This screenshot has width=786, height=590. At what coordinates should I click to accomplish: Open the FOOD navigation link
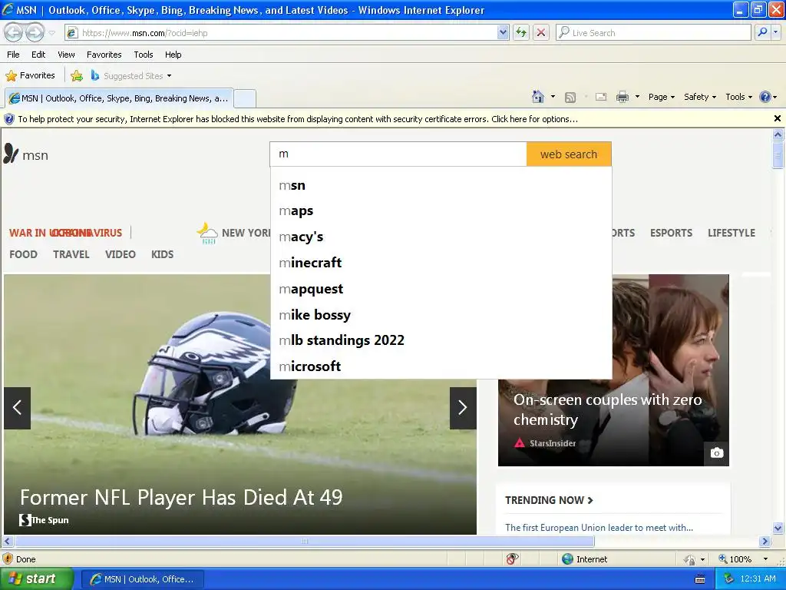(x=23, y=254)
